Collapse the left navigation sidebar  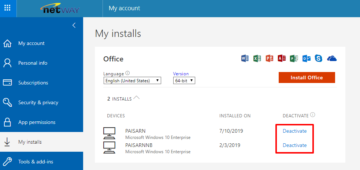tap(74, 25)
